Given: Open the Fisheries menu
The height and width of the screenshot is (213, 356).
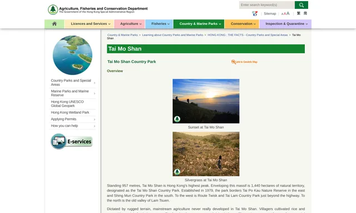Looking at the screenshot, I should (159, 24).
